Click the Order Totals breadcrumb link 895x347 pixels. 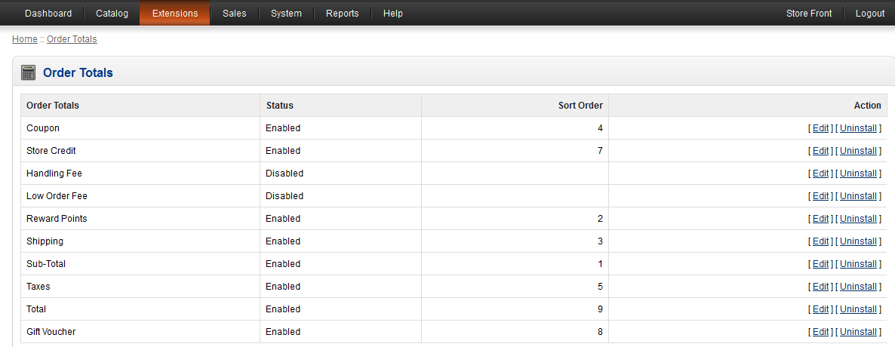[72, 39]
